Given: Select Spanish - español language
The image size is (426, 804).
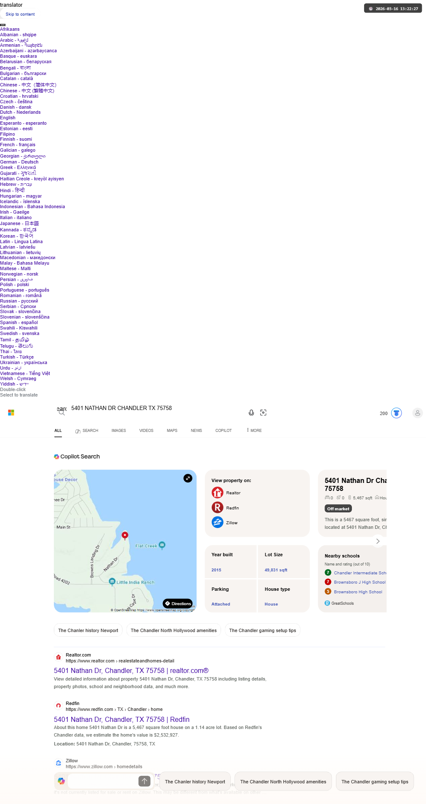Looking at the screenshot, I should [19, 323].
